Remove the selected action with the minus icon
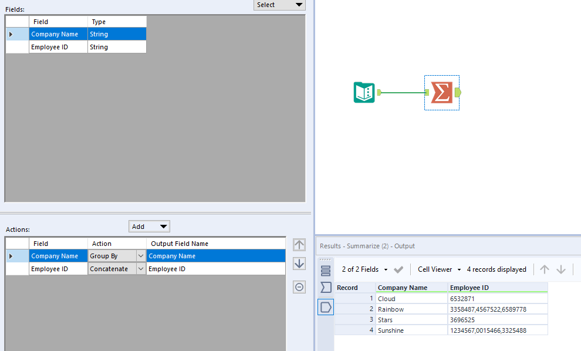 click(299, 287)
